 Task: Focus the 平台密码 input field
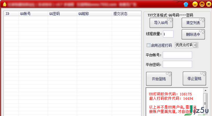178,64
